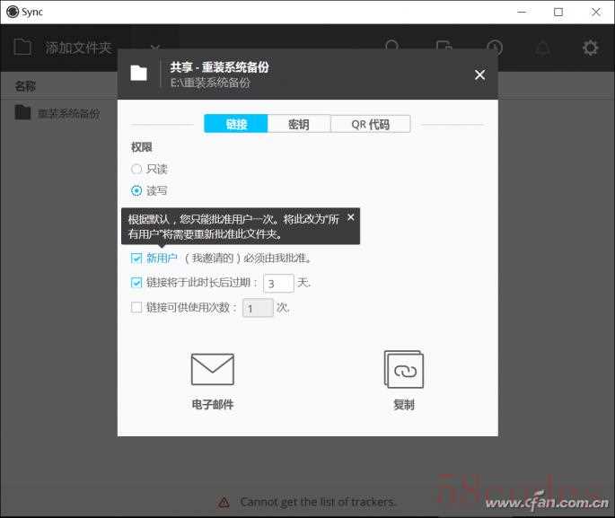
Task: Toggle the approval-required checkbox for invited users
Action: coord(136,258)
